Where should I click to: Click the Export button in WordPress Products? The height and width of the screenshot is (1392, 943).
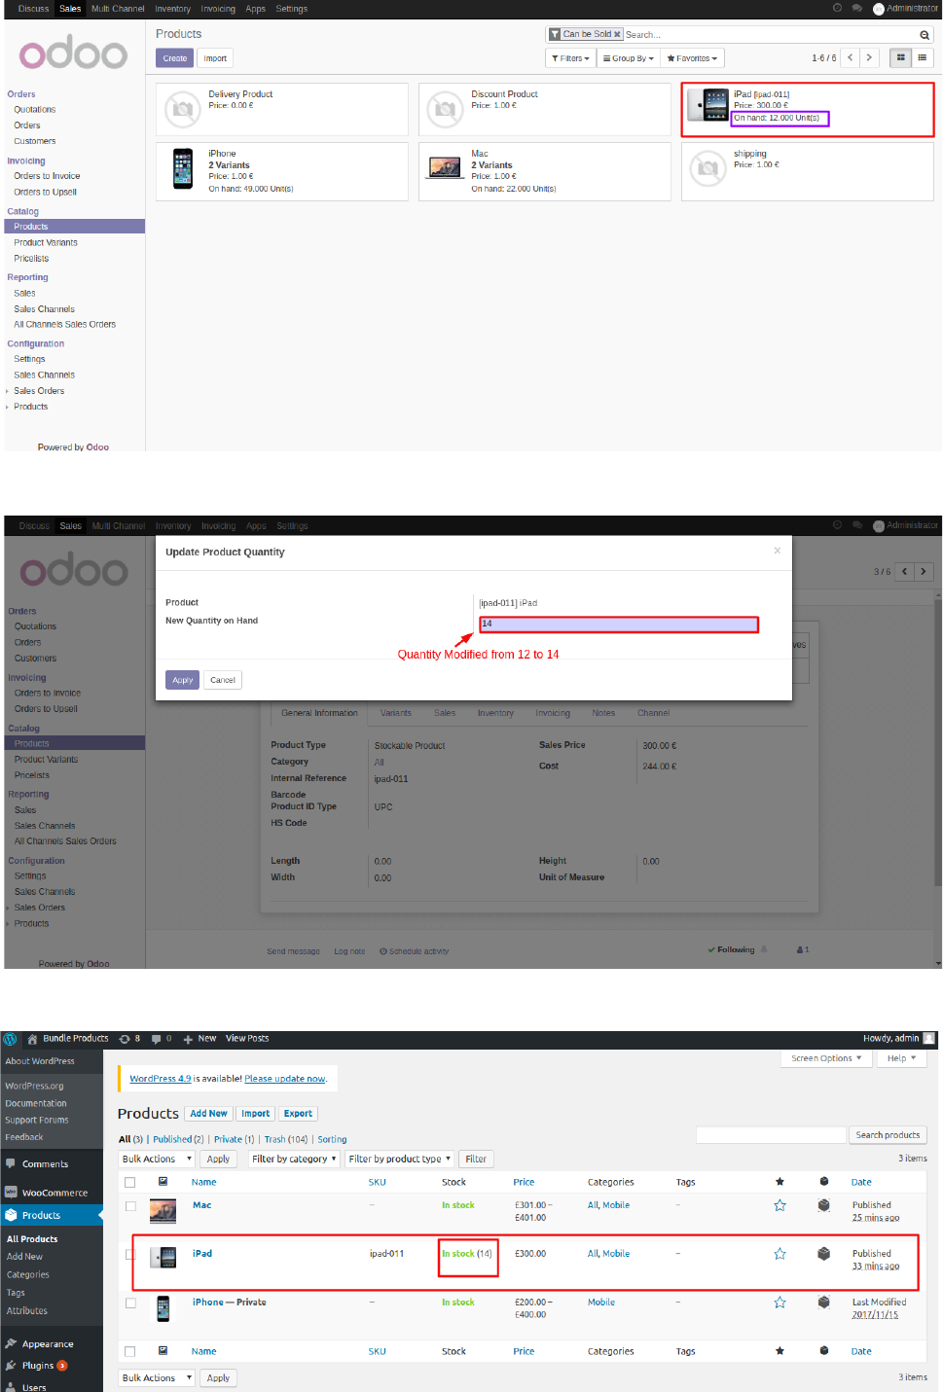tap(298, 1114)
